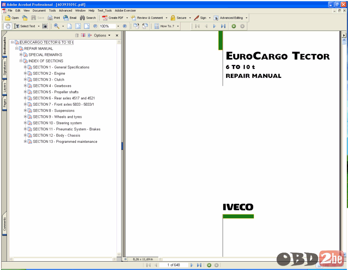The image size is (348, 270).
Task: Open Review & Comment dropdown
Action: [166, 18]
